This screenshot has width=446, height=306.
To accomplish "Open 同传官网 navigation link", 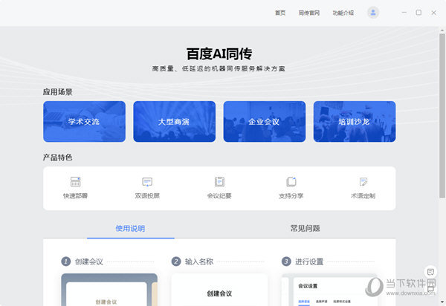I will 309,13.
